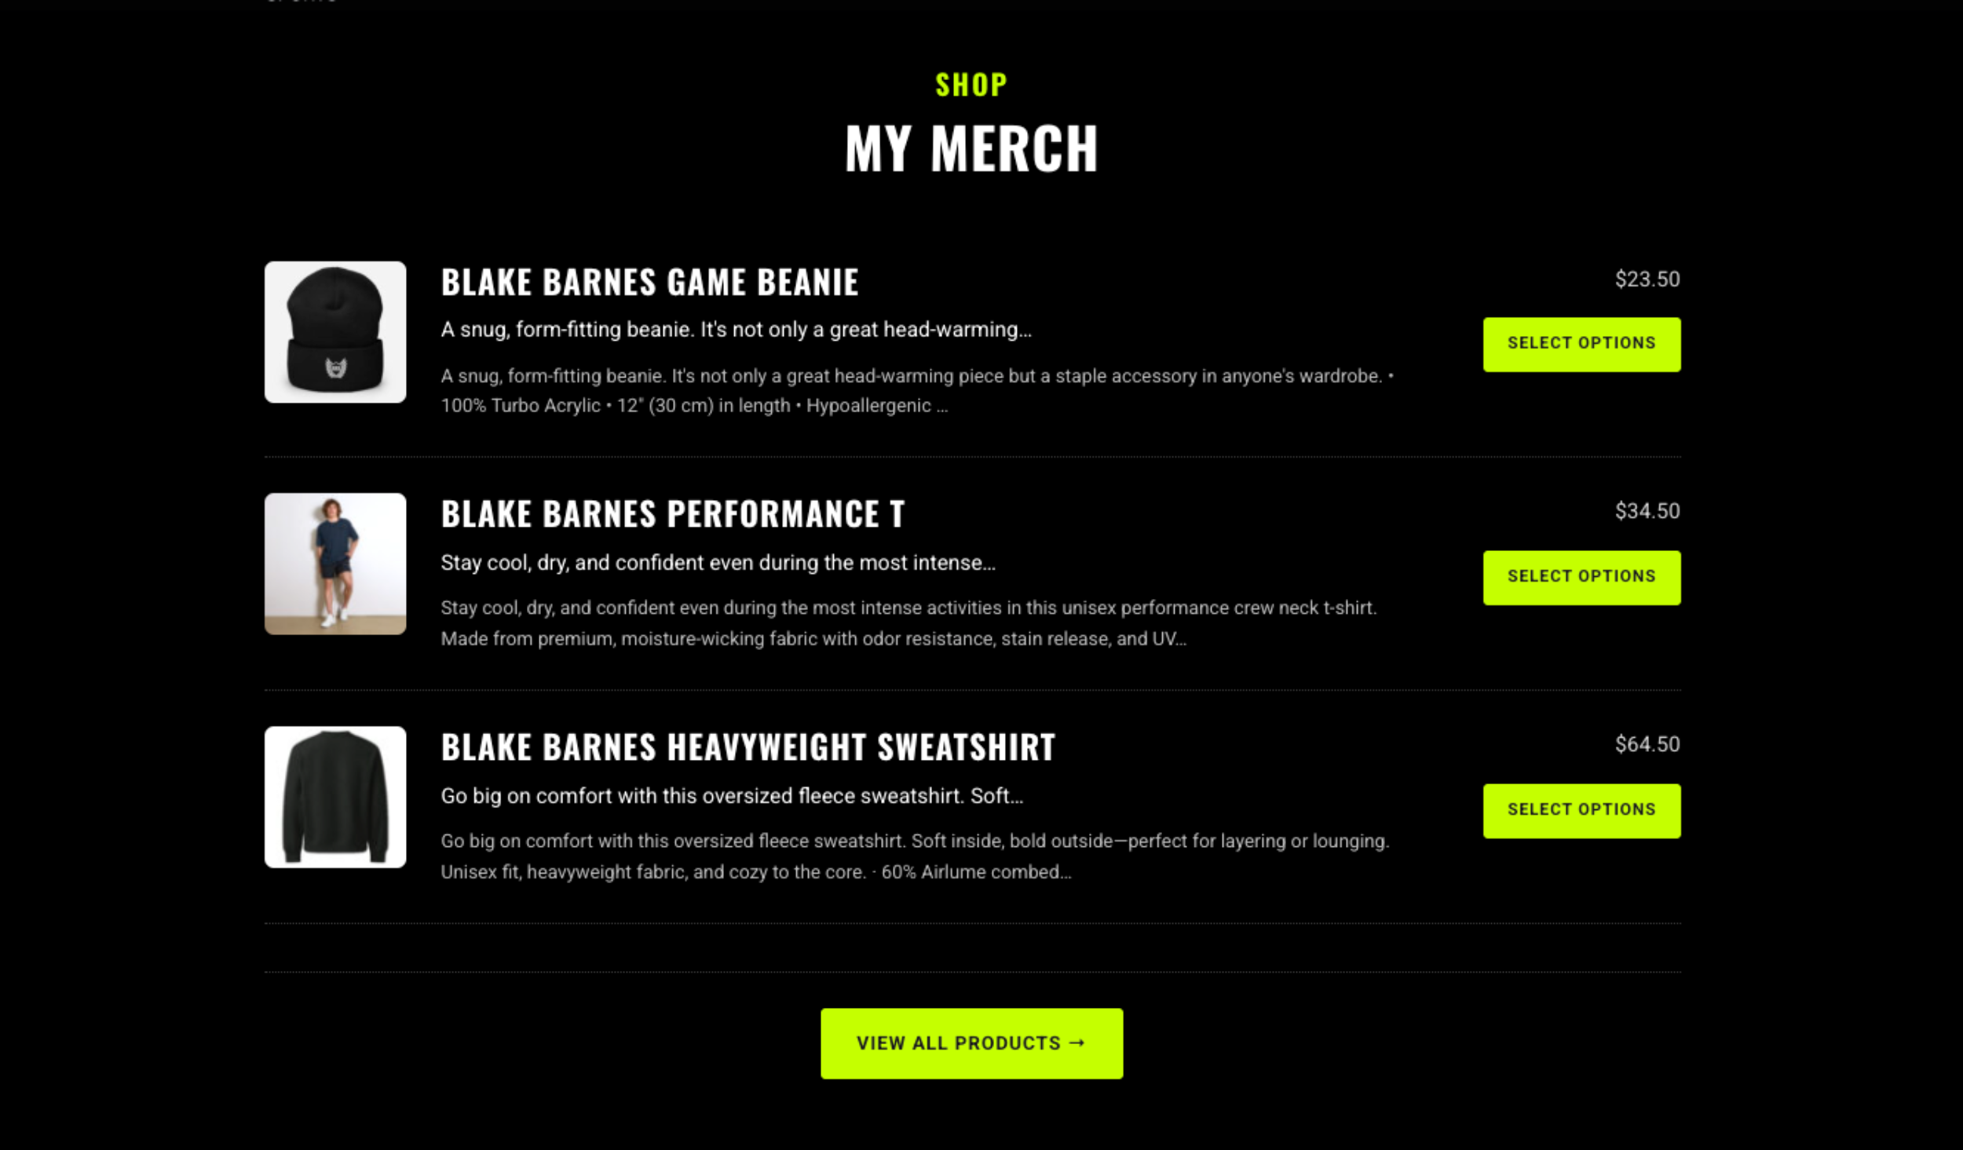Select options for the Performance T
Image resolution: width=1963 pixels, height=1150 pixels.
(1581, 578)
